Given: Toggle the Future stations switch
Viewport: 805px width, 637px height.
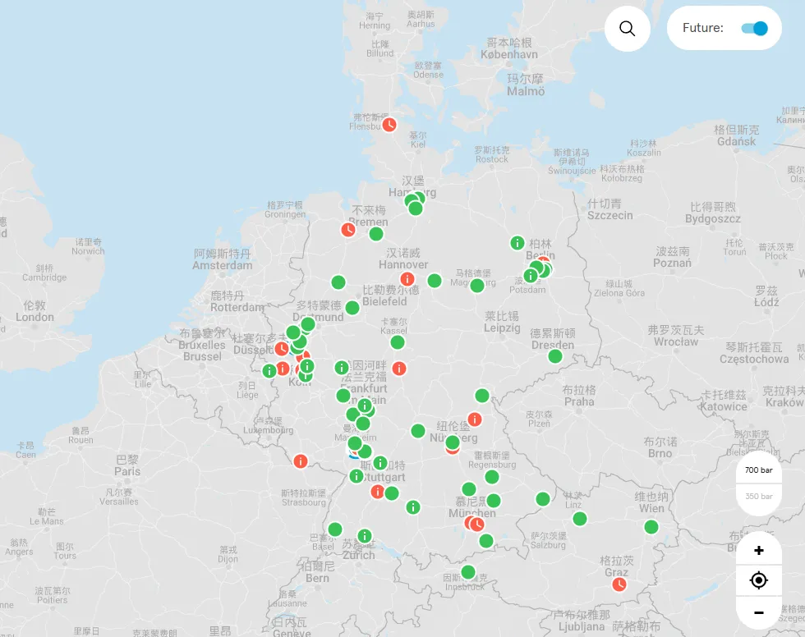Looking at the screenshot, I should coord(754,28).
